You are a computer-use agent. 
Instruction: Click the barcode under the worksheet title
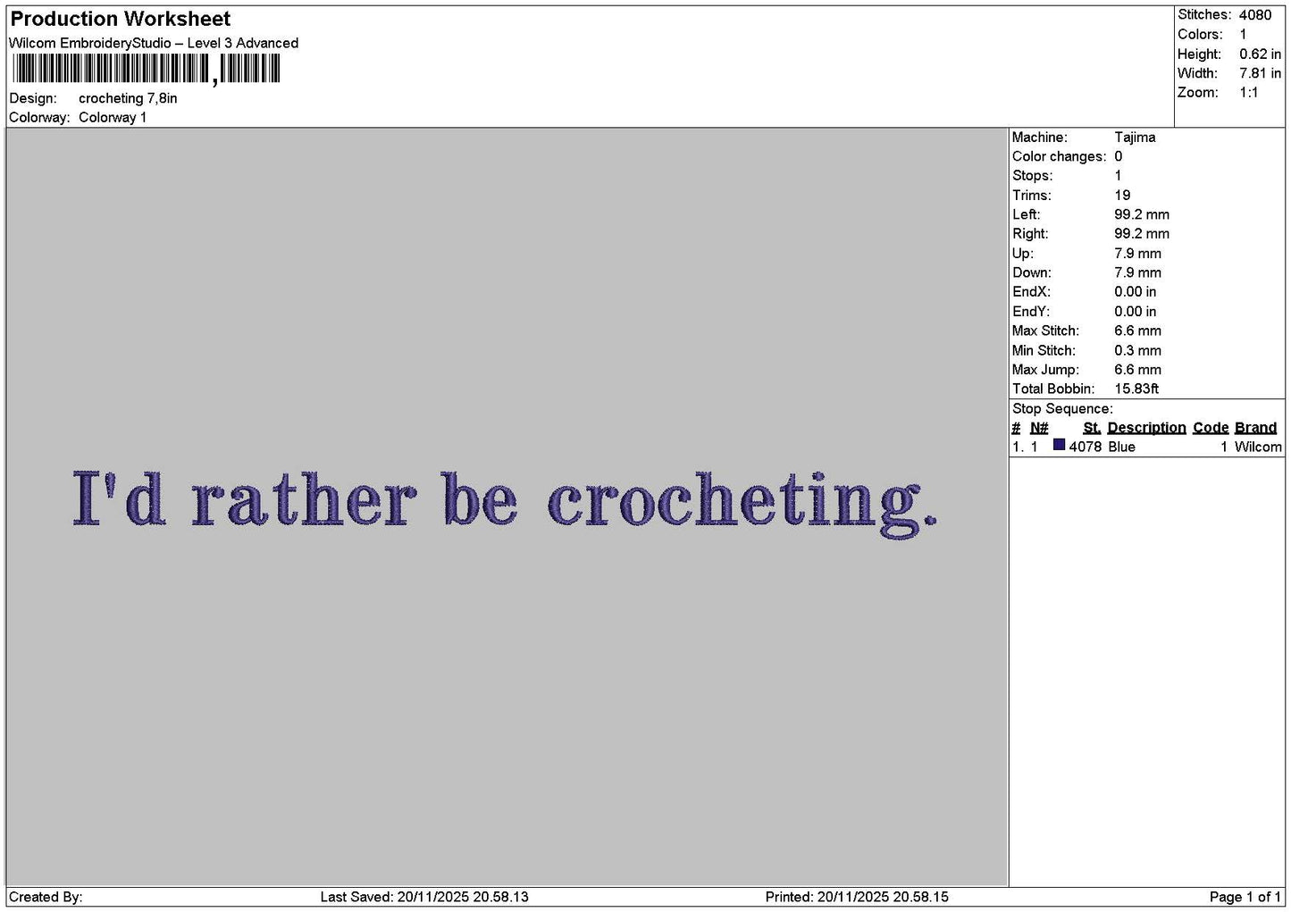tap(147, 69)
